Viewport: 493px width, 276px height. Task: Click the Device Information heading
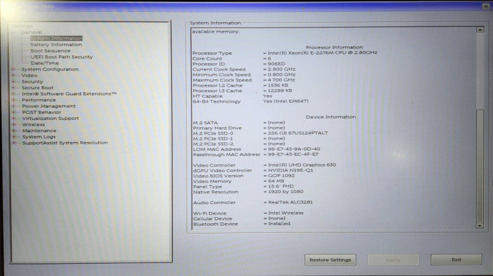click(x=331, y=117)
